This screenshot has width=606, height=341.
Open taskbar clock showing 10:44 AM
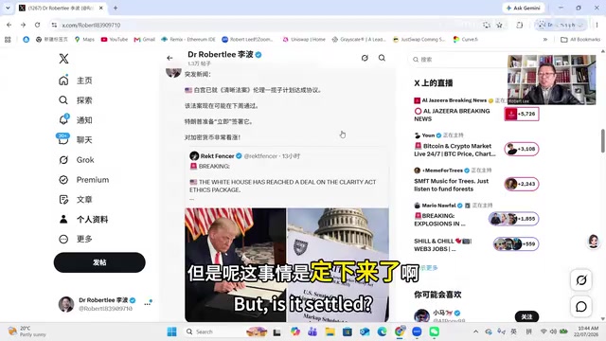click(587, 332)
